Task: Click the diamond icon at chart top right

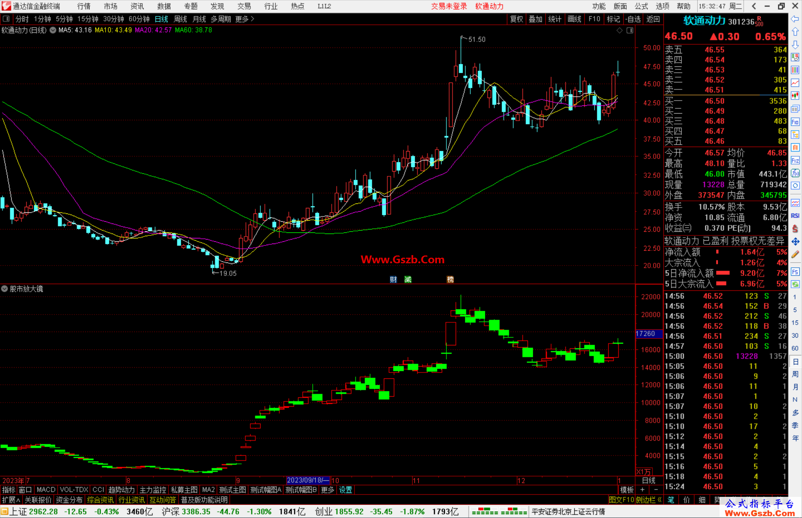Action: click(619, 30)
